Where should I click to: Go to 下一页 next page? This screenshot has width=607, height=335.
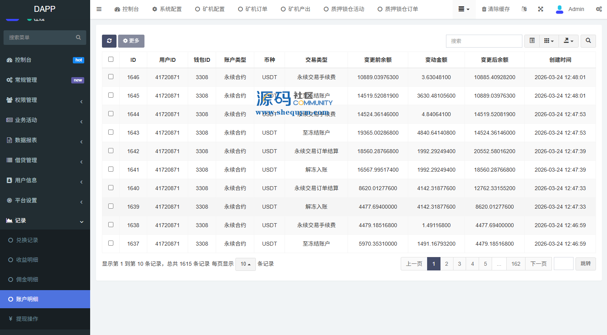pyautogui.click(x=538, y=264)
